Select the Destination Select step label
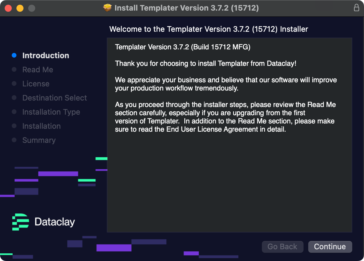The image size is (364, 261). [x=55, y=98]
